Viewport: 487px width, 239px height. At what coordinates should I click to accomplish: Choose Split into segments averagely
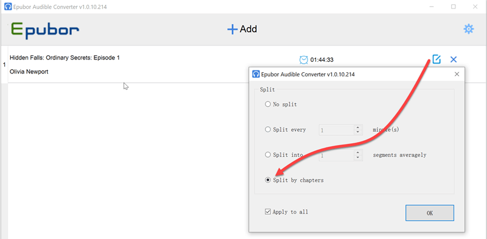click(x=268, y=155)
